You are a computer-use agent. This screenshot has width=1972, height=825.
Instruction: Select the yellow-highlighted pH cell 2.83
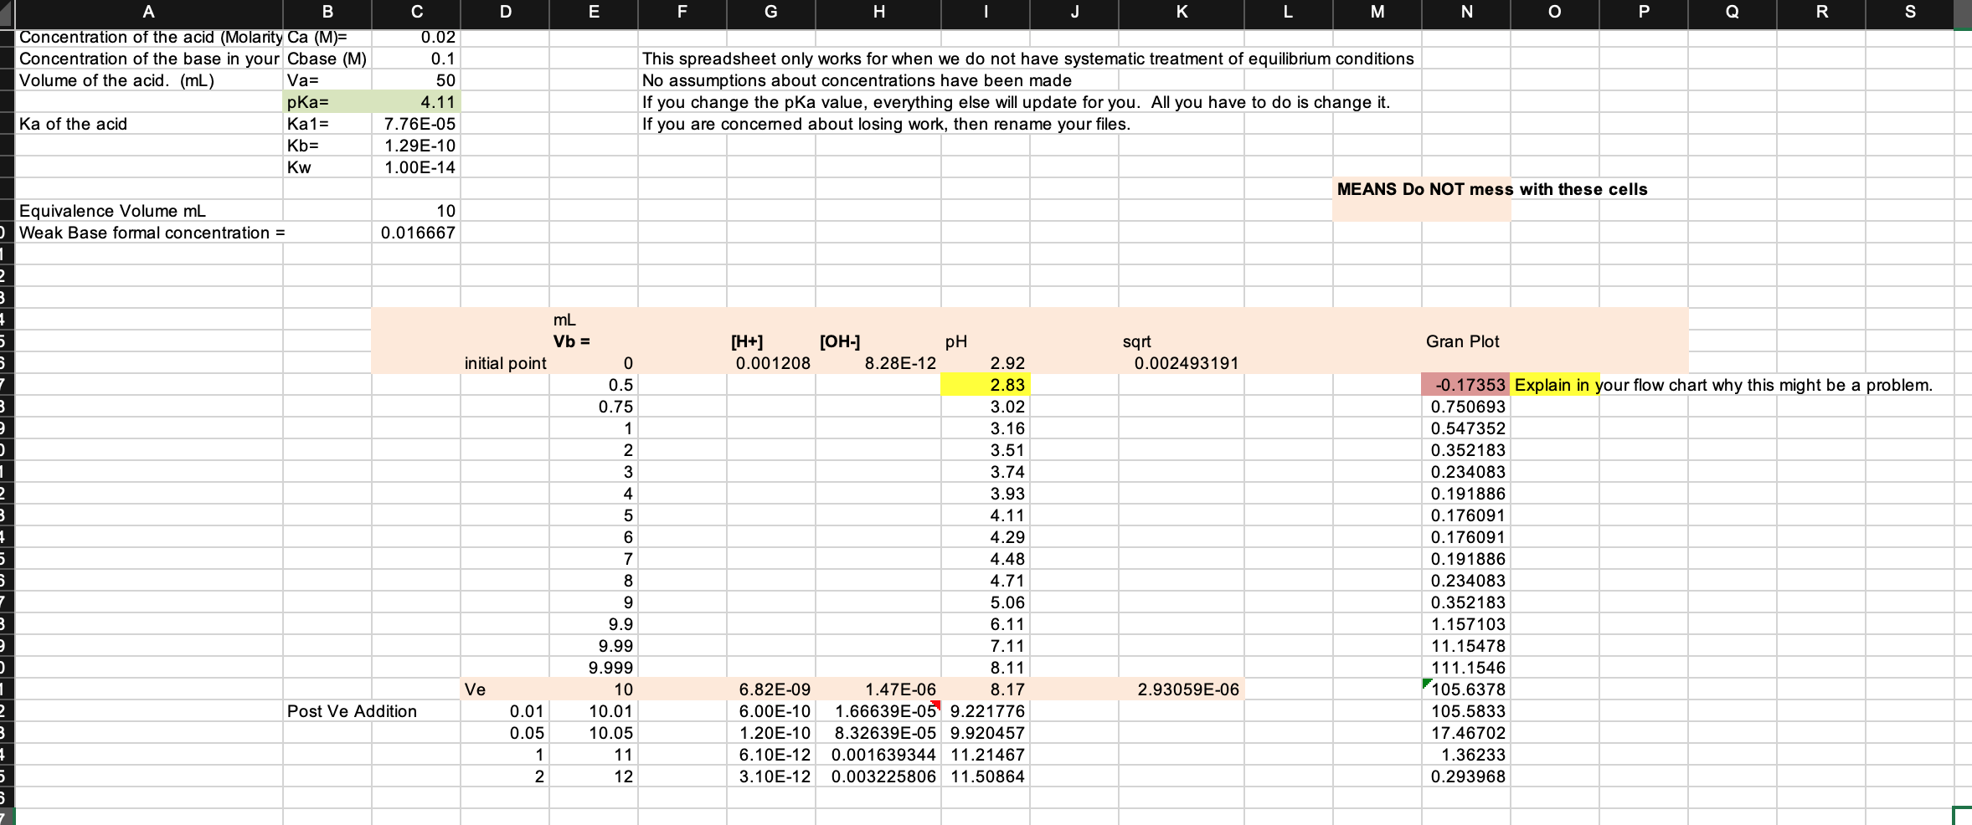tap(986, 385)
